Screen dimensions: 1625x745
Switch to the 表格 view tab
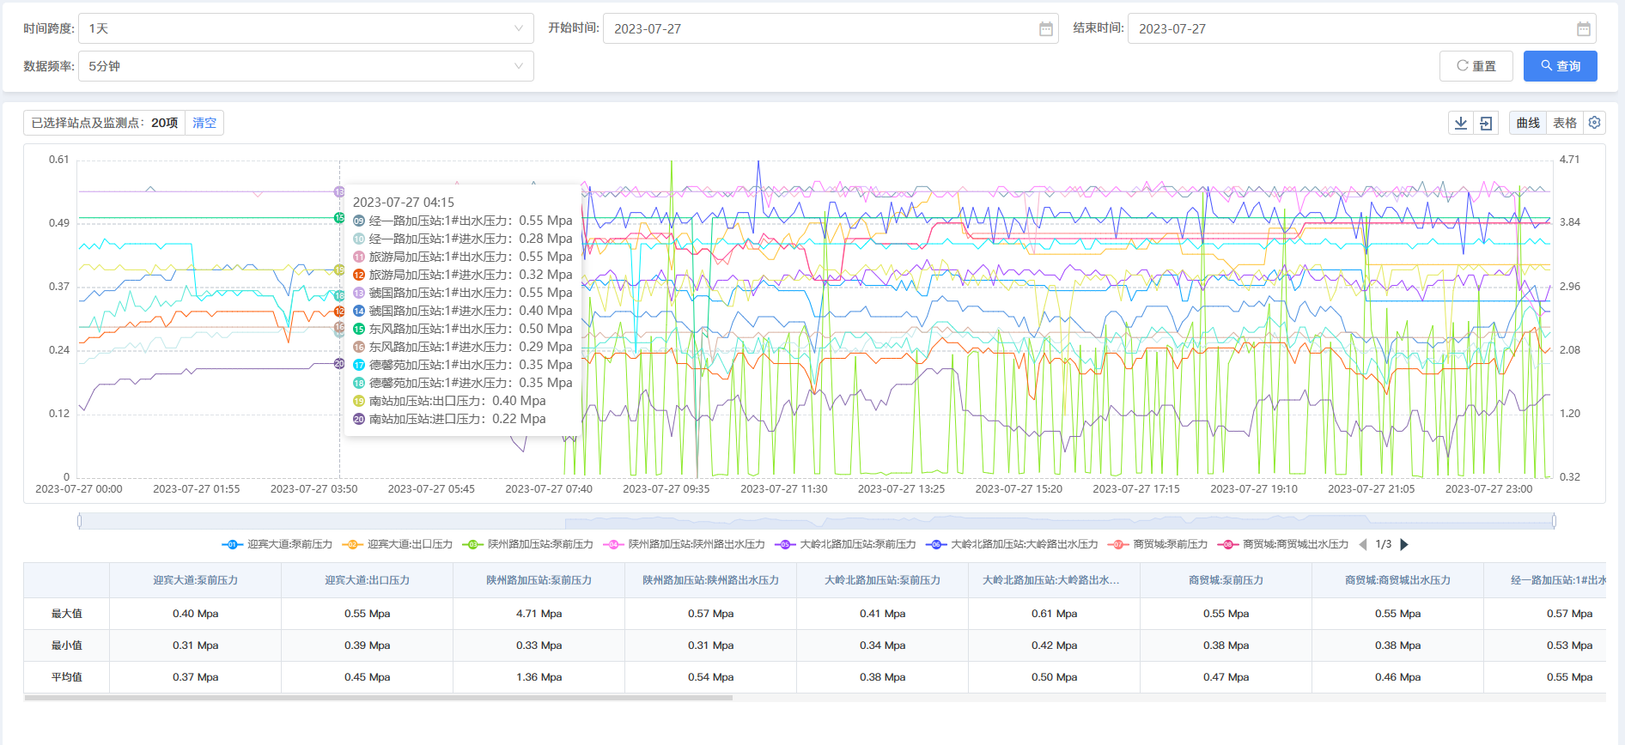coord(1564,123)
